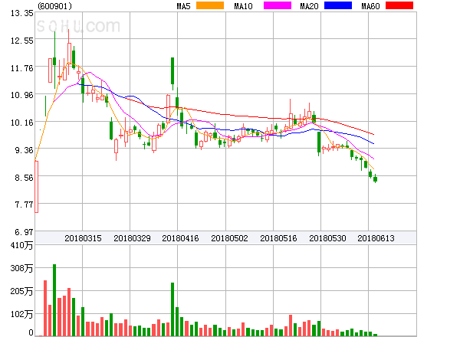Viewport: 460px width, 337px height.
Task: Click the 12.55 price axis label
Action: click(x=22, y=41)
